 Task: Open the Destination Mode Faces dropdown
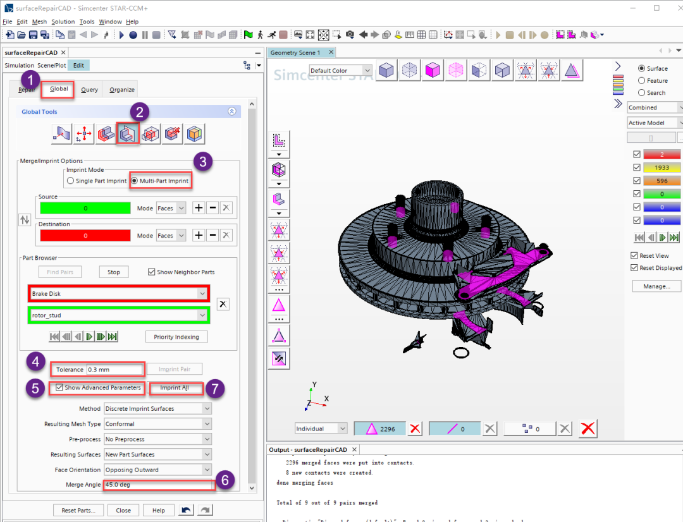pyautogui.click(x=171, y=236)
